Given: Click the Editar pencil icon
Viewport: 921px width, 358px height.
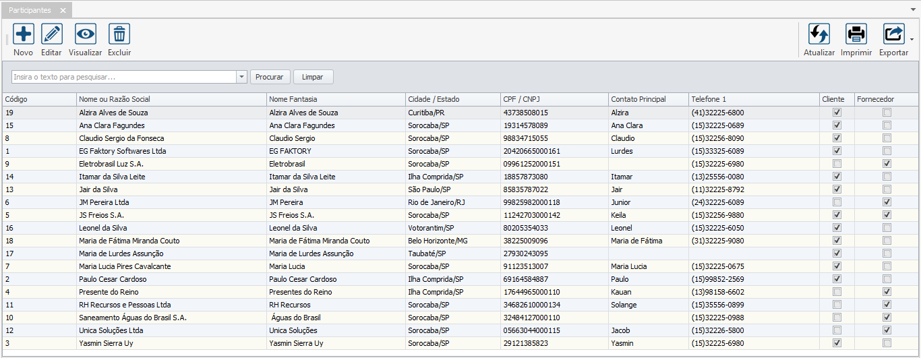Looking at the screenshot, I should click(x=52, y=34).
